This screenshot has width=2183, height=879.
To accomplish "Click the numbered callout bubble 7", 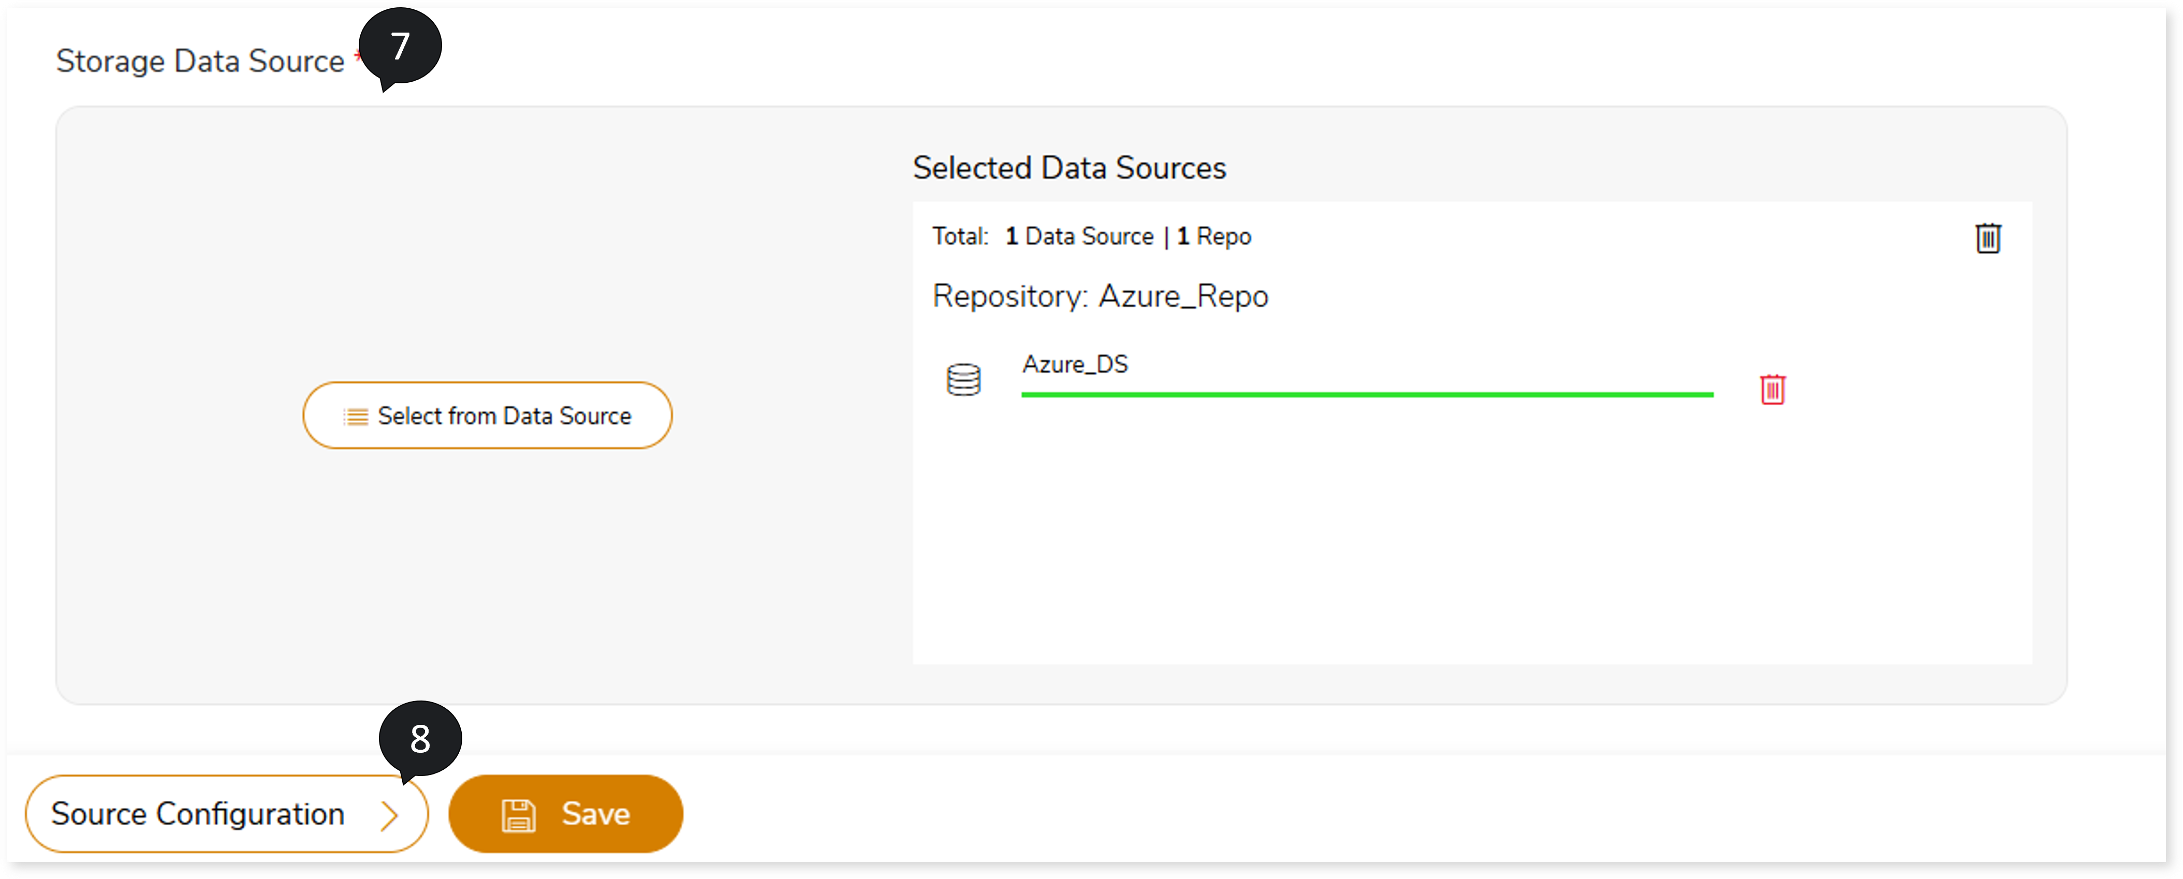I will [x=400, y=46].
